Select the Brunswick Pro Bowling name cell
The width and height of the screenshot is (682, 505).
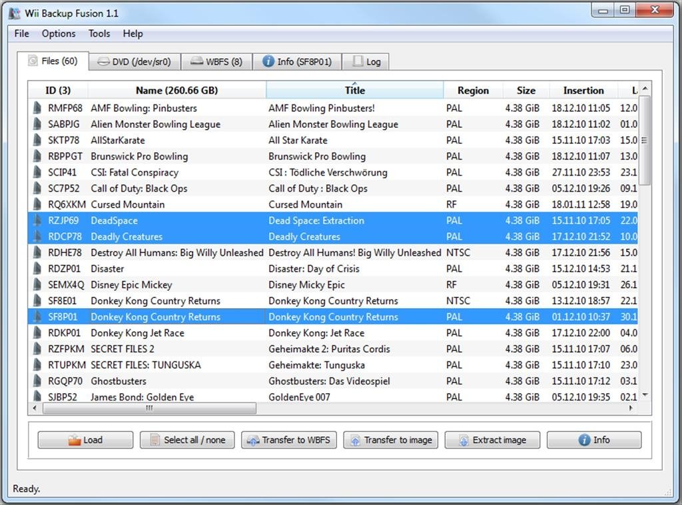pyautogui.click(x=177, y=156)
